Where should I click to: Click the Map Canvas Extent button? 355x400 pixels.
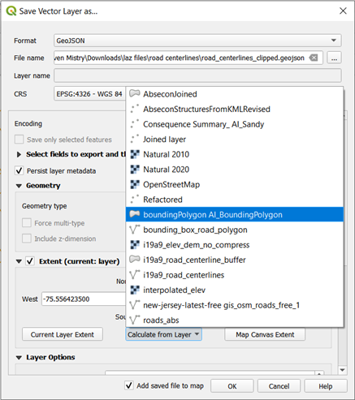point(265,334)
